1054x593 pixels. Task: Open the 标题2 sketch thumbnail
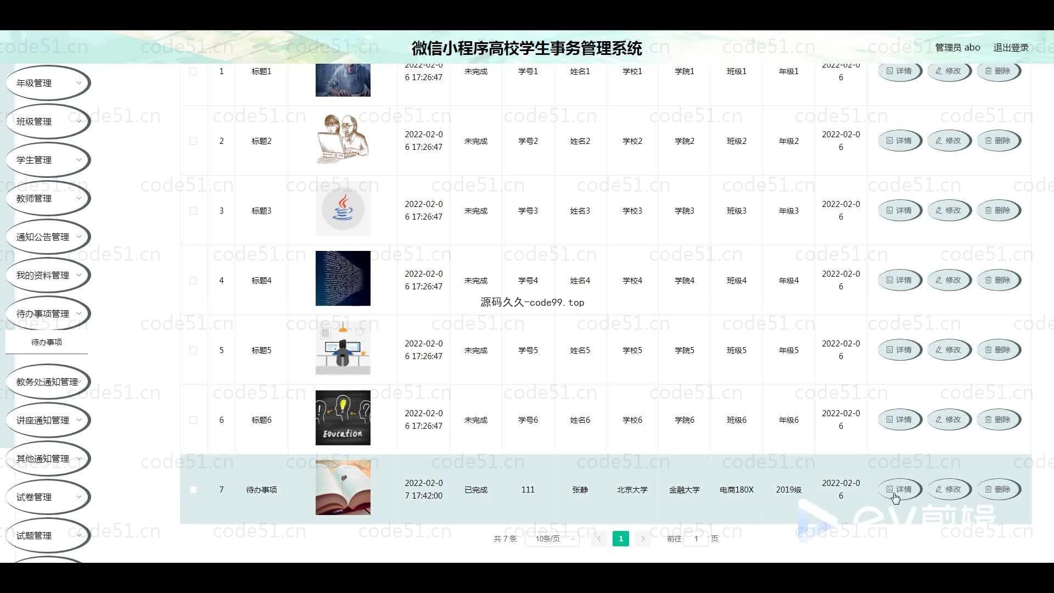point(343,139)
